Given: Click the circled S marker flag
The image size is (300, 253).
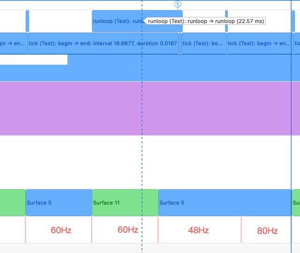Looking at the screenshot, I should click(178, 4).
